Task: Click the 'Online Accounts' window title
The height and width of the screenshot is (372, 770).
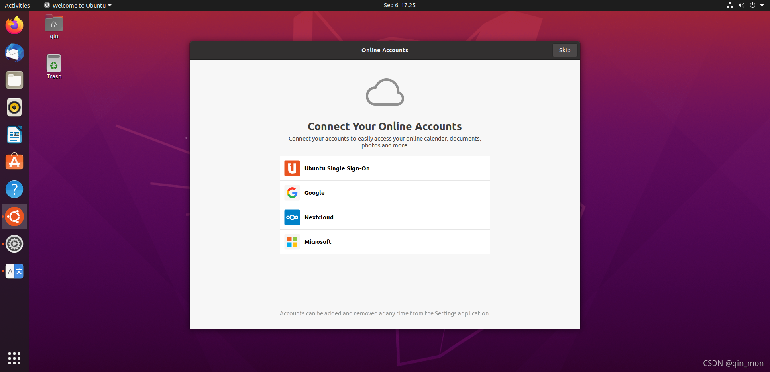Action: click(385, 50)
